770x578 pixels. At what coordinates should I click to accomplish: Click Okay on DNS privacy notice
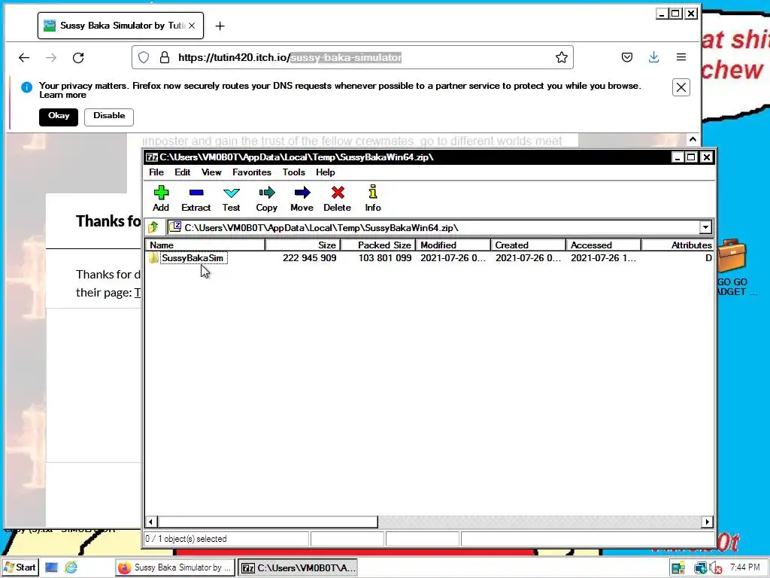click(x=59, y=117)
